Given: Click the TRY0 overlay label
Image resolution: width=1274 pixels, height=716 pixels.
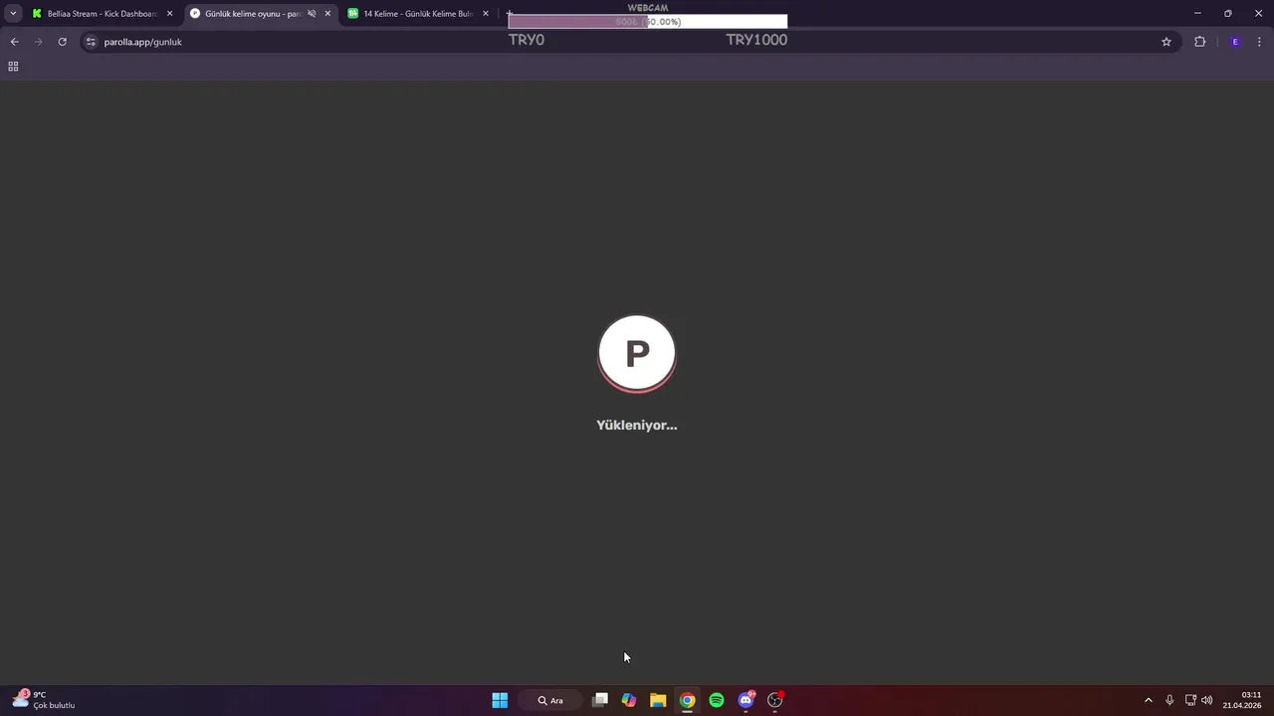Looking at the screenshot, I should click(x=527, y=40).
